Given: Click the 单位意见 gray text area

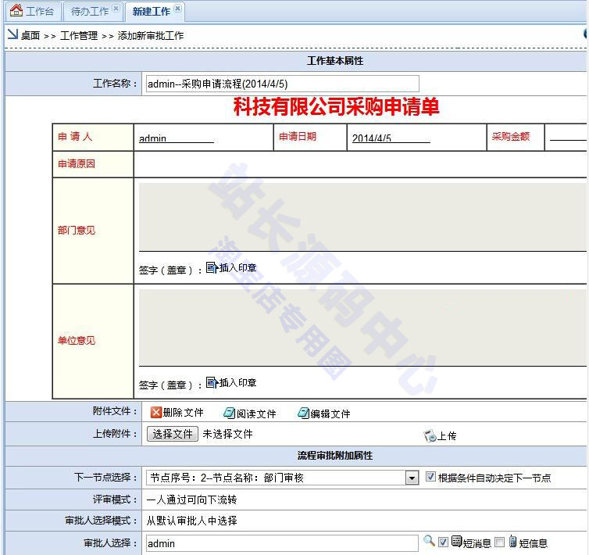Looking at the screenshot, I should 362,327.
